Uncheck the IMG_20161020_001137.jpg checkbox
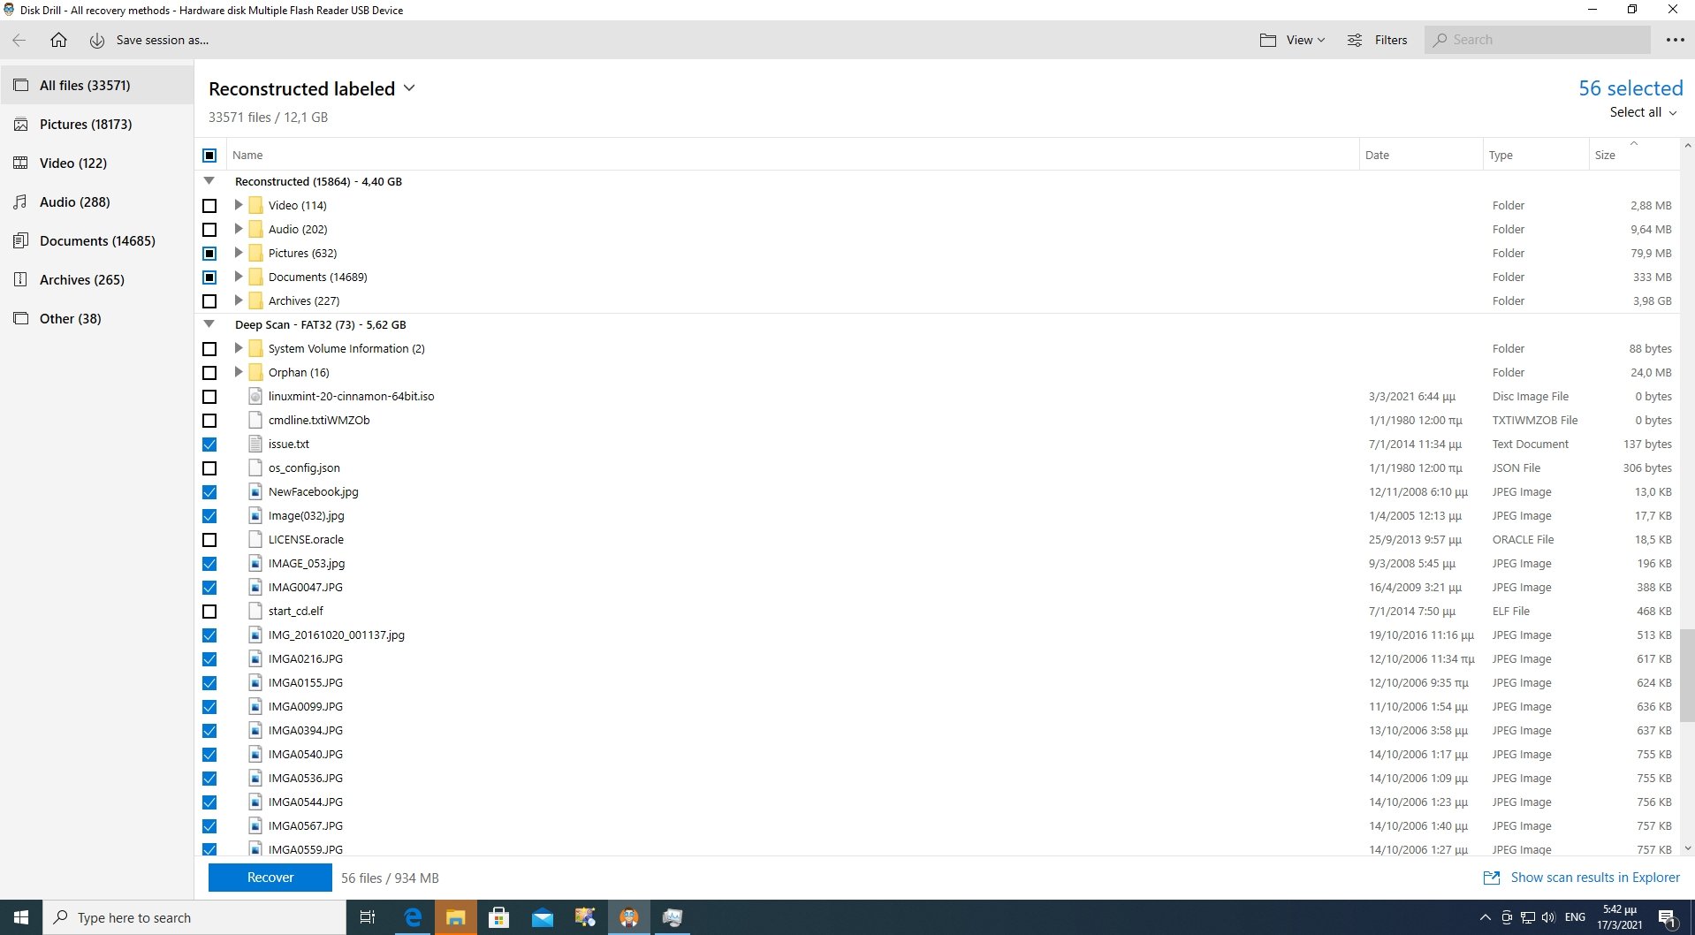This screenshot has height=935, width=1695. 209,635
